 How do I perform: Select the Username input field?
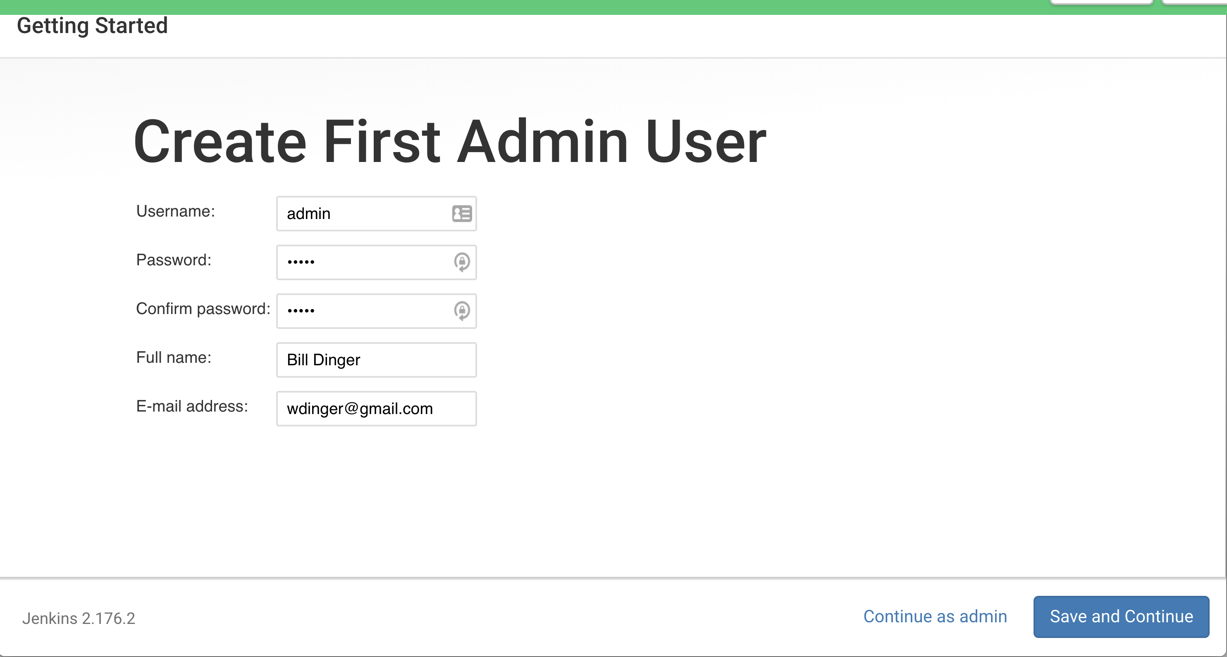(x=376, y=213)
